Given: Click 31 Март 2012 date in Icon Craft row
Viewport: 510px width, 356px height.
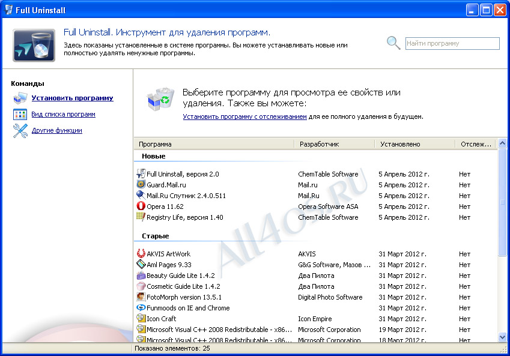Looking at the screenshot, I should coord(402,319).
